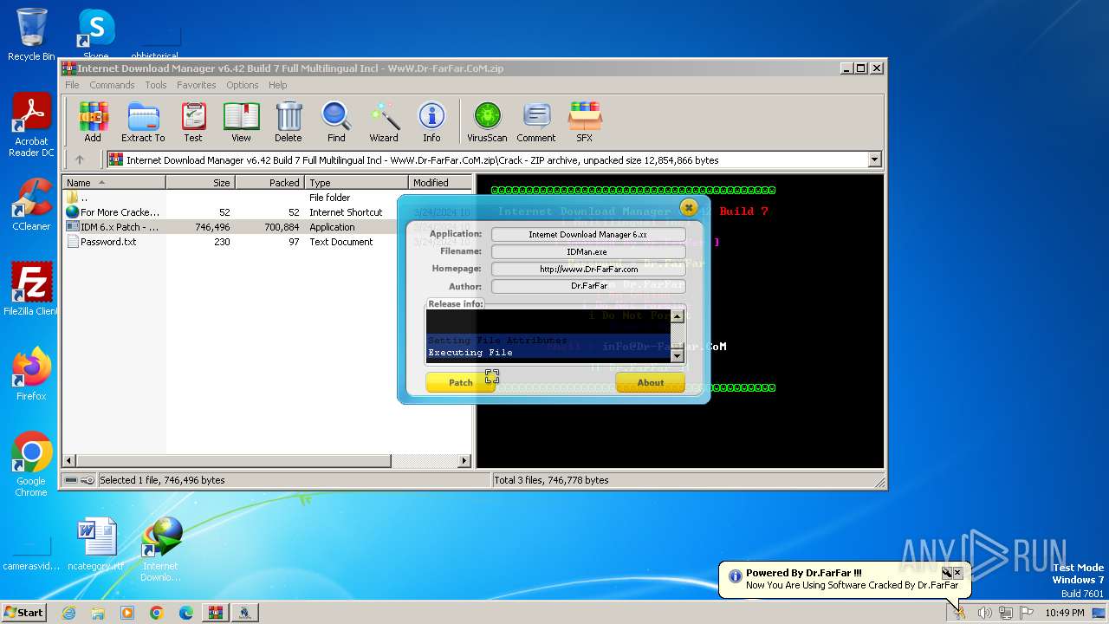
Task: Open the Options menu
Action: click(243, 85)
